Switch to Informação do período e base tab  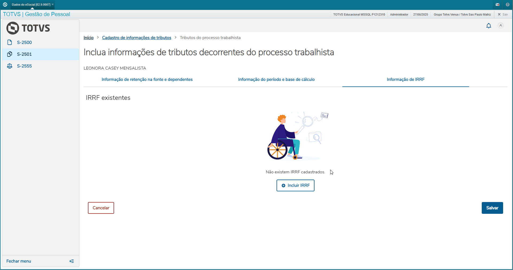tap(276, 79)
